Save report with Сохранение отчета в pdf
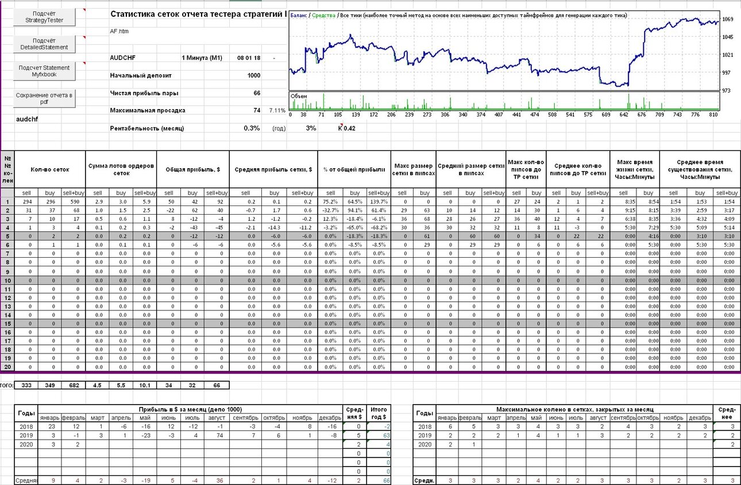This screenshot has height=485, width=741. (x=44, y=99)
